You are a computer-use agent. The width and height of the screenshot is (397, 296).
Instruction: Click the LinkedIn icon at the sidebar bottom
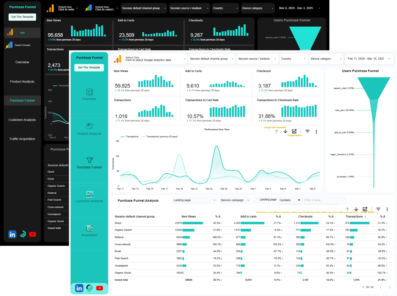(x=79, y=288)
